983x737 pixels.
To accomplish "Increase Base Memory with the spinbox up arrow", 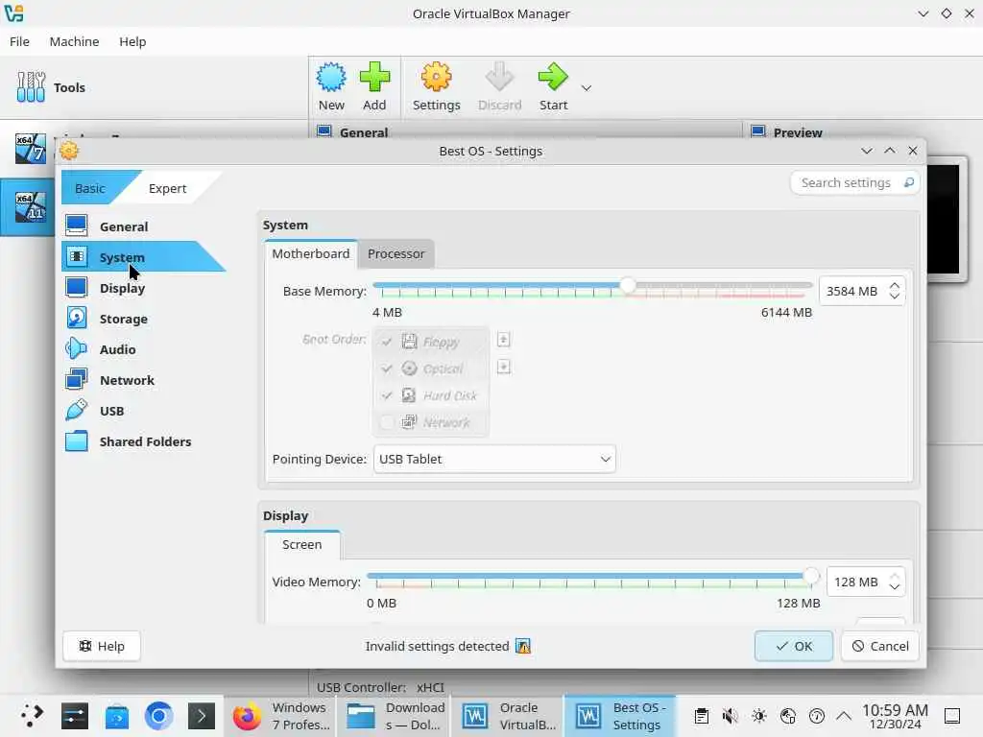I will click(895, 286).
